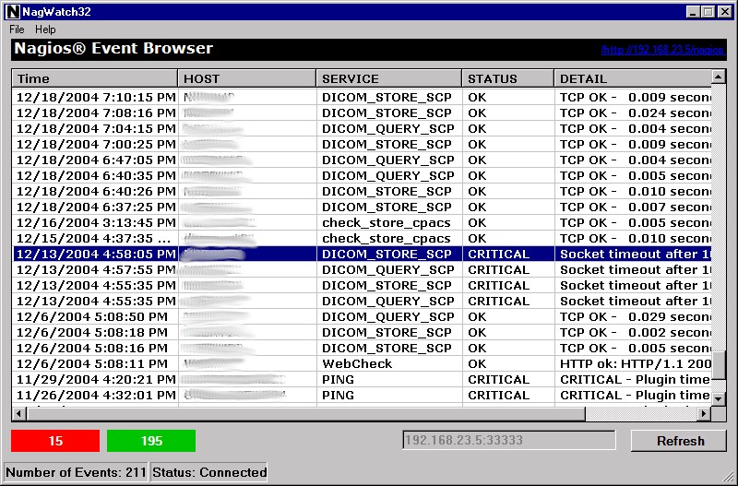The width and height of the screenshot is (738, 486).
Task: Sort by the HOST column header
Action: pyautogui.click(x=247, y=78)
